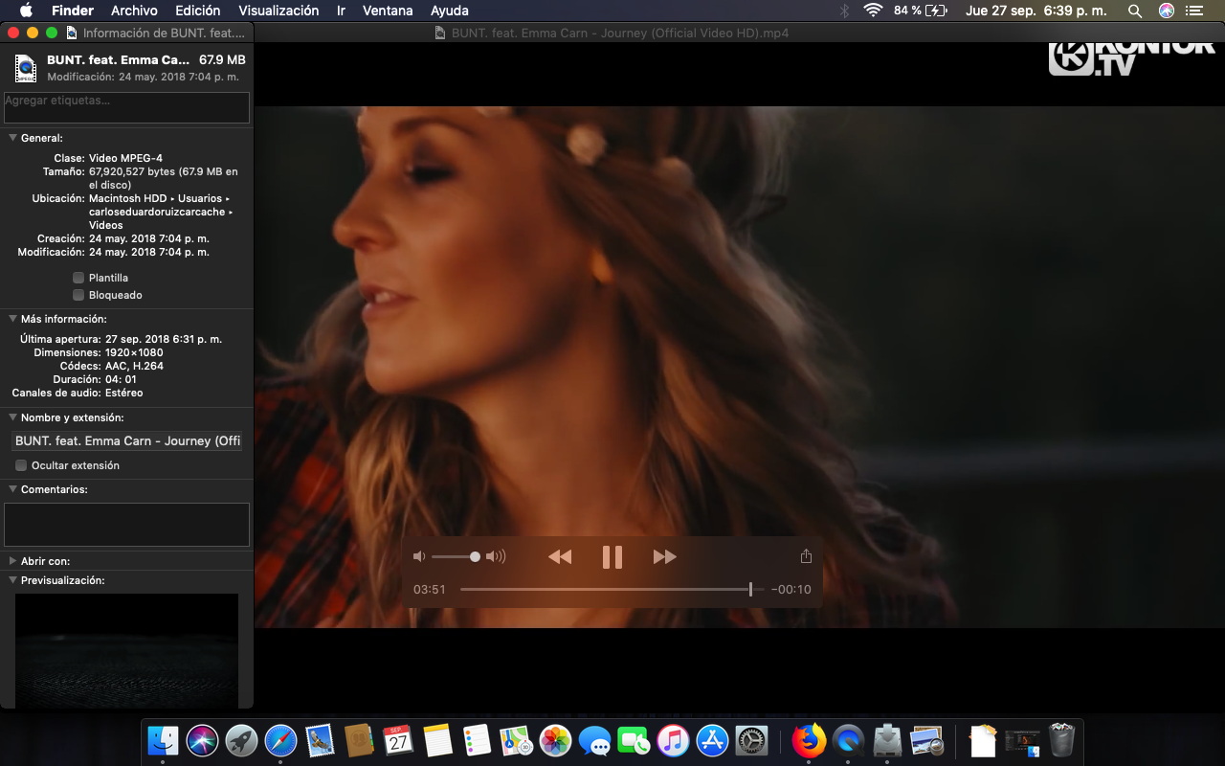Open Calendar from the Dock
Screen dimensions: 1225x766
click(398, 740)
